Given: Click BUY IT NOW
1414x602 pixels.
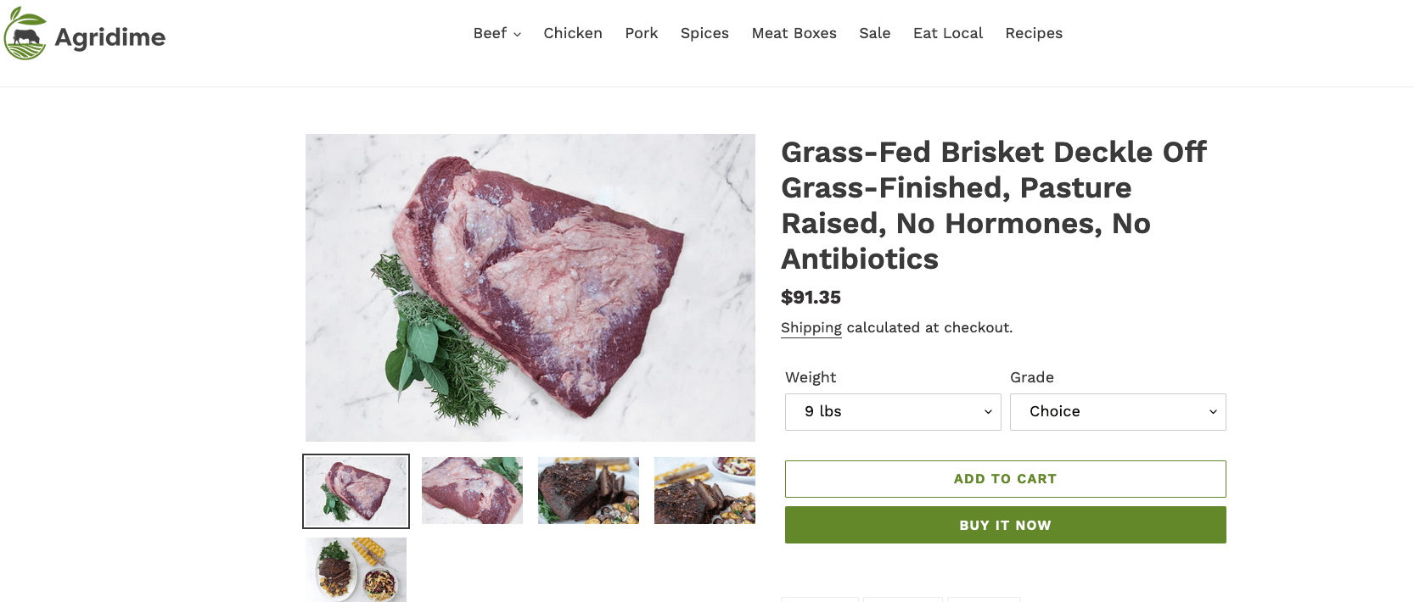Looking at the screenshot, I should click(x=1005, y=525).
